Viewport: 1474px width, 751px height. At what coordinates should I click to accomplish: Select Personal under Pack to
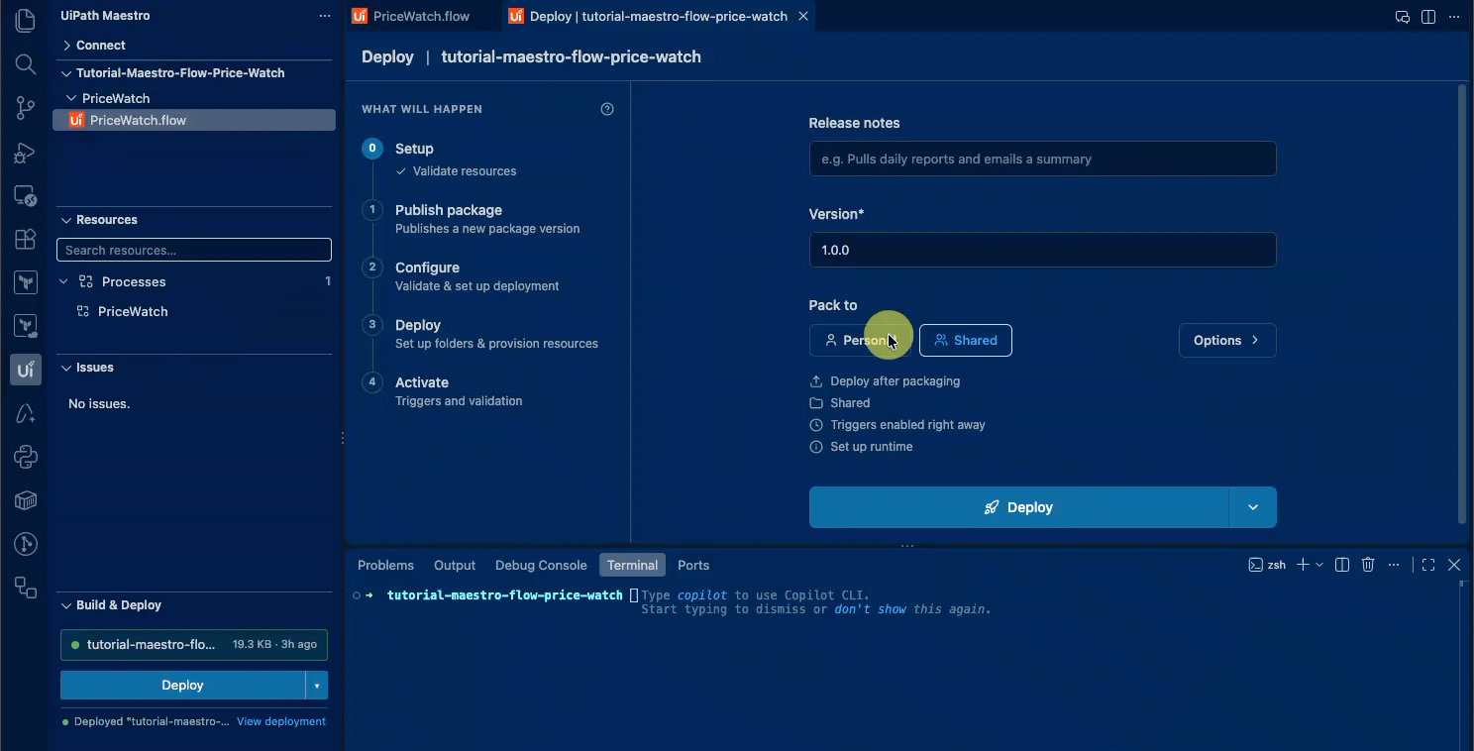860,340
